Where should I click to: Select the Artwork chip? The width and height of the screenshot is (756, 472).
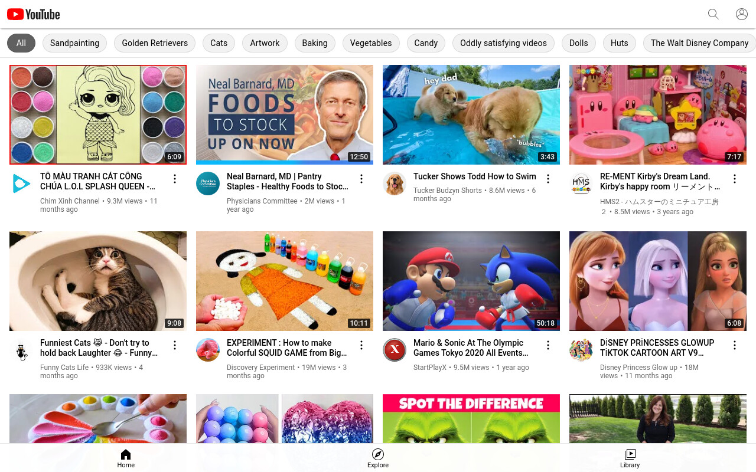click(x=265, y=43)
